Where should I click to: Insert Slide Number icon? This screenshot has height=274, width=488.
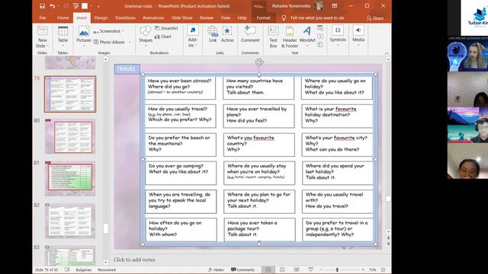coord(320,37)
